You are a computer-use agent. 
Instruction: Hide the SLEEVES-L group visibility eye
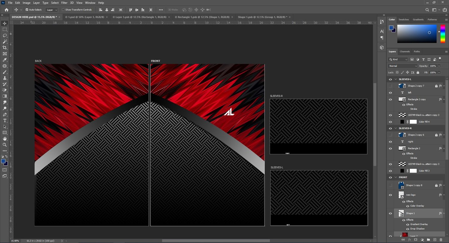390,79
